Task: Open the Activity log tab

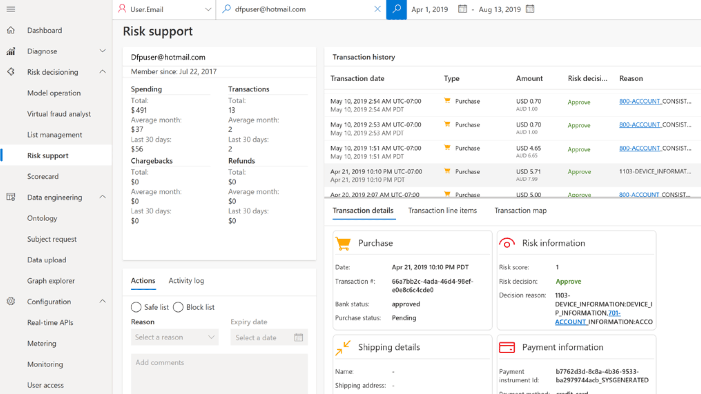Action: click(186, 281)
